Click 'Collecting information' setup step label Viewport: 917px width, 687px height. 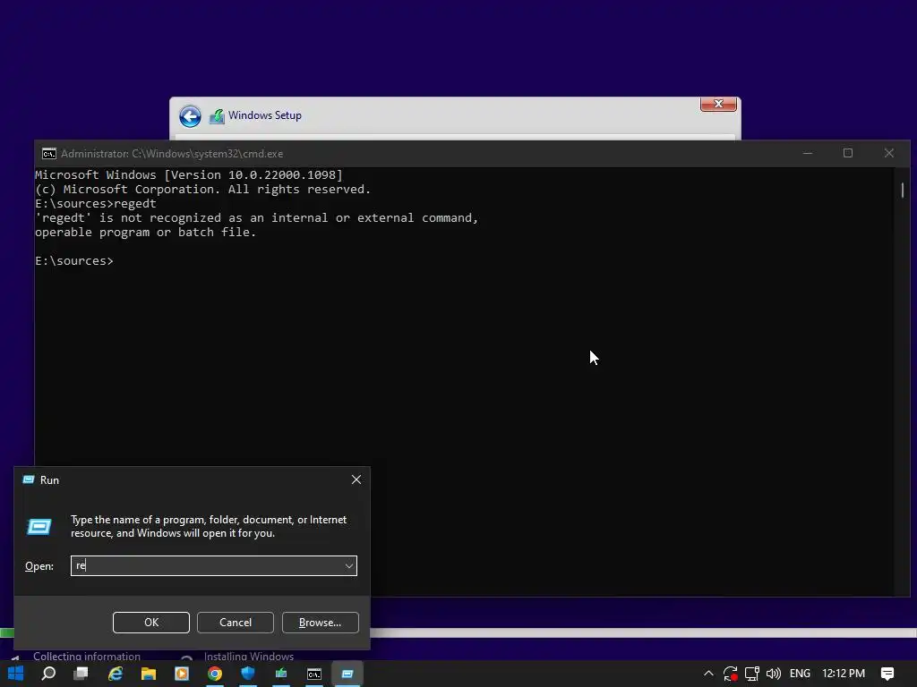coord(87,656)
